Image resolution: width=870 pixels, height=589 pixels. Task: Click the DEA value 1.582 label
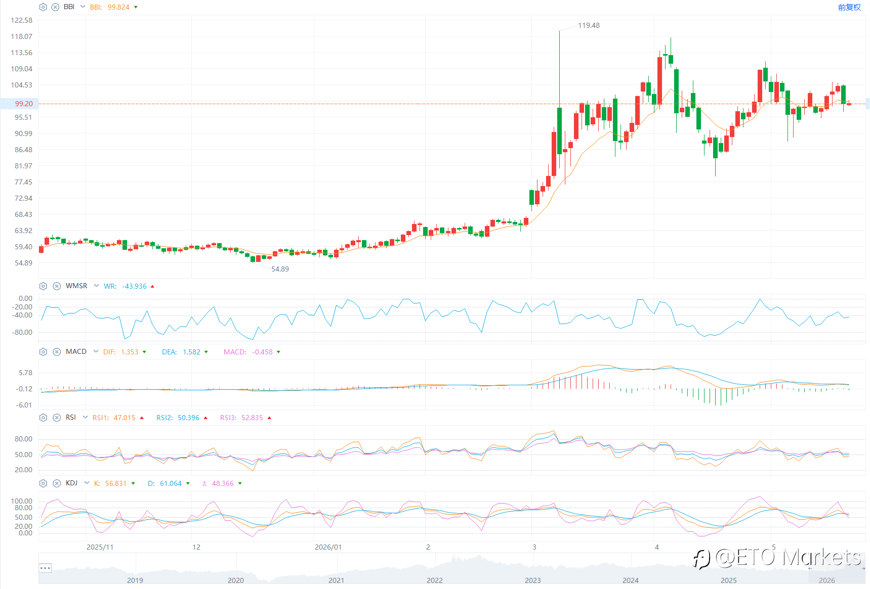[192, 352]
